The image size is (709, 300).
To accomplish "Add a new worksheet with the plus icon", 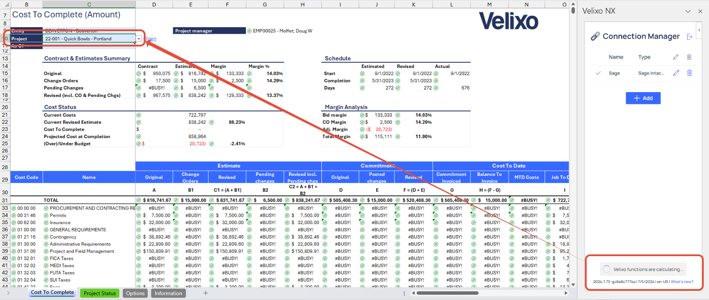I will pyautogui.click(x=206, y=293).
